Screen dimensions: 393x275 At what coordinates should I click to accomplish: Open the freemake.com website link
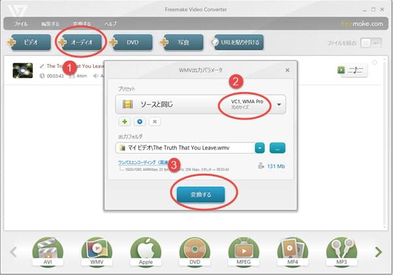tap(362, 24)
